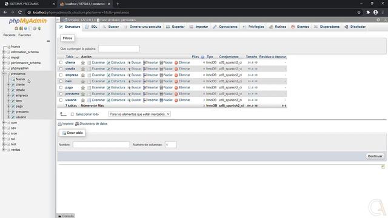Click Buscar icon for pago table
The height and width of the screenshot is (218, 388).
(129, 88)
